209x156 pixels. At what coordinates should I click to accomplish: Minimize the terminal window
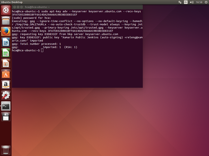click(18, 7)
